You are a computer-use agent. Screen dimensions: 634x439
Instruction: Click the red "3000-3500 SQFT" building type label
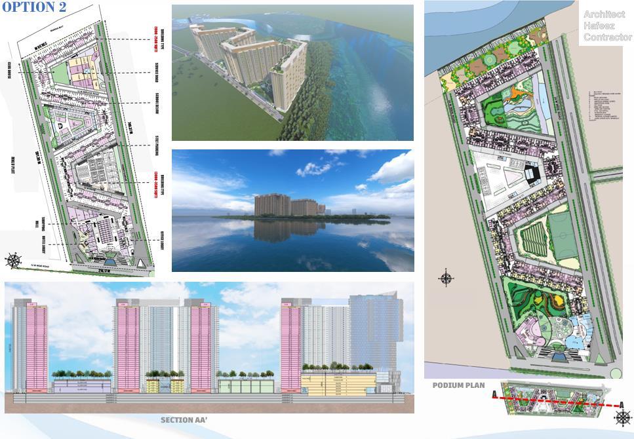pos(155,184)
